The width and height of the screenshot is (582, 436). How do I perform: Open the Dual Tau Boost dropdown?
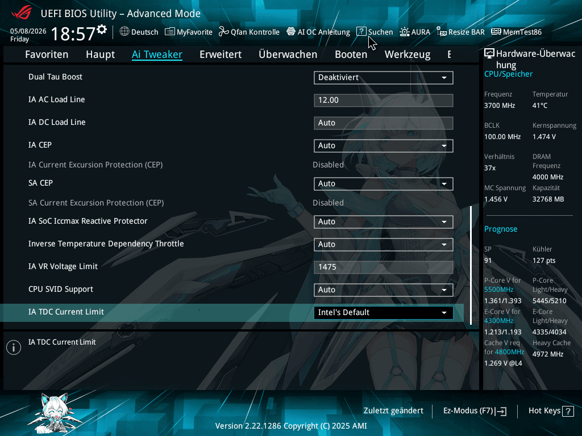tap(384, 77)
